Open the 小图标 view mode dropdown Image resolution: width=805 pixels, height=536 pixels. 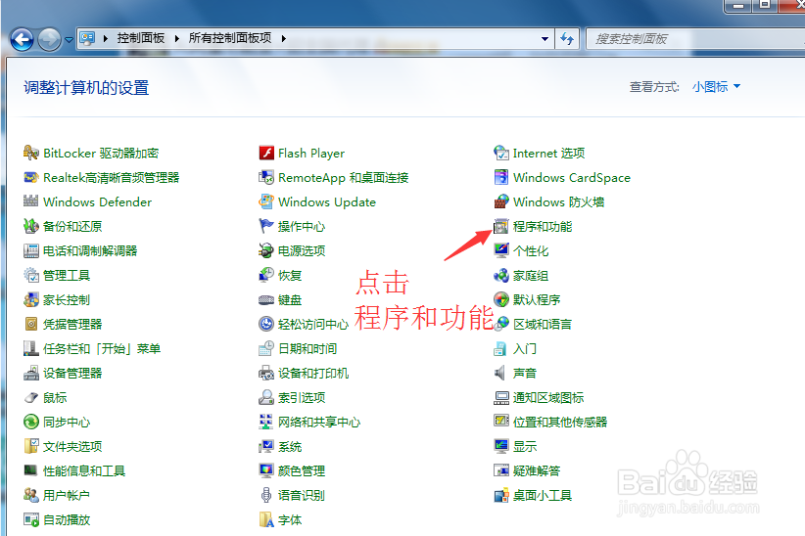coord(716,87)
